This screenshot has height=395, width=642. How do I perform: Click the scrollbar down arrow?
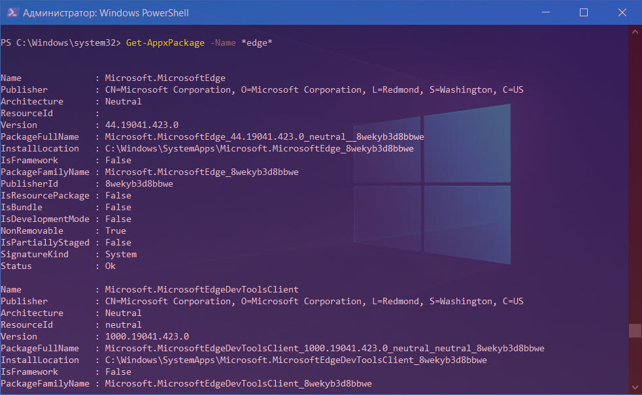(635, 388)
